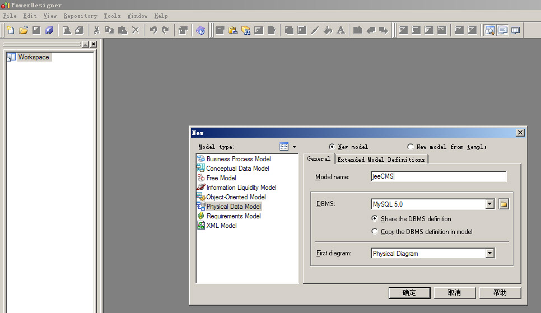Image resolution: width=541 pixels, height=313 pixels.
Task: Open the Help book icon in toolbar
Action: (200, 30)
